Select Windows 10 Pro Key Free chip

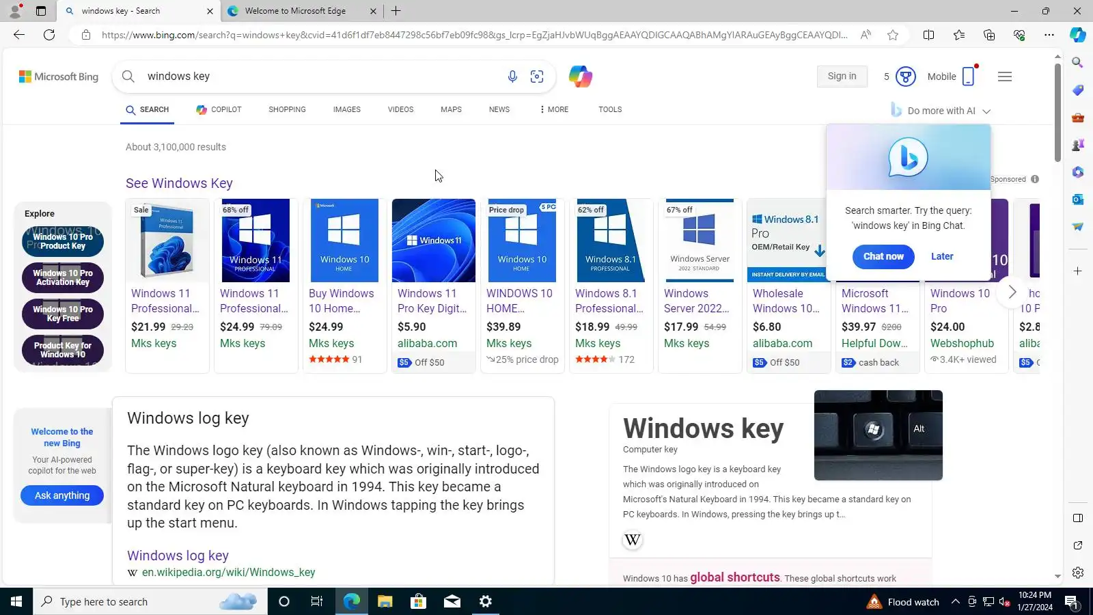pos(63,314)
